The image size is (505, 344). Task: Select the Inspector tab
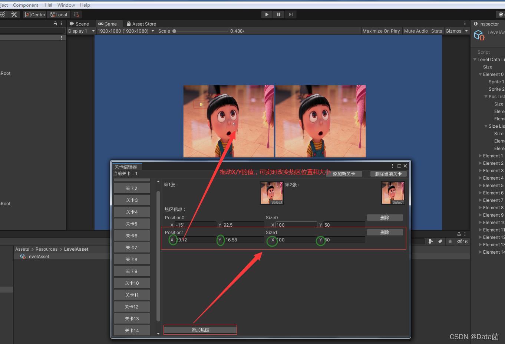tap(486, 24)
